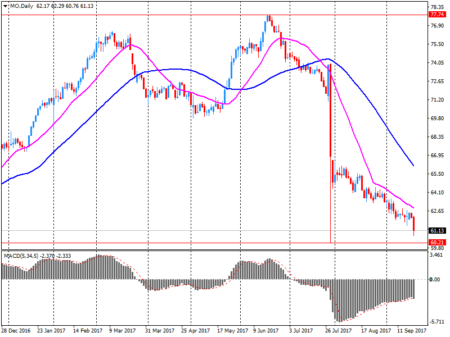Click the 59.80 price scale value
The height and width of the screenshot is (337, 450).
(x=437, y=248)
